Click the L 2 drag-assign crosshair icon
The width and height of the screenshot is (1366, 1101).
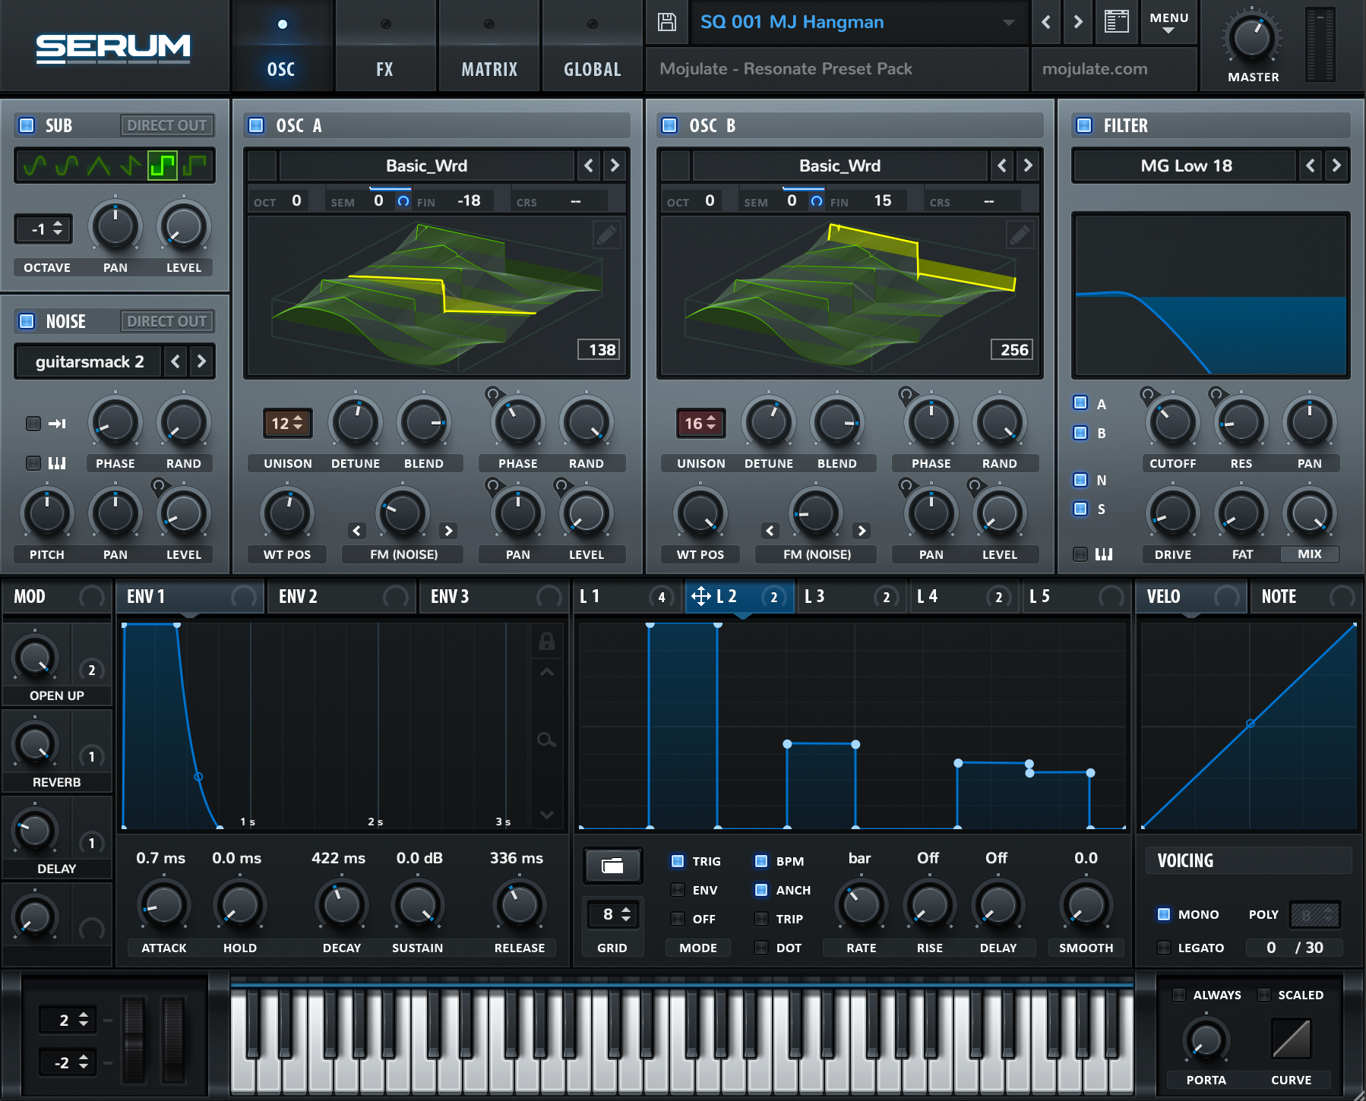(700, 597)
